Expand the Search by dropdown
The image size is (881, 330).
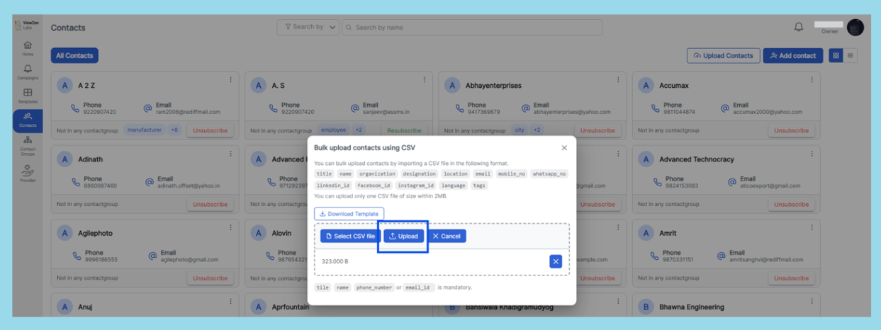click(309, 27)
